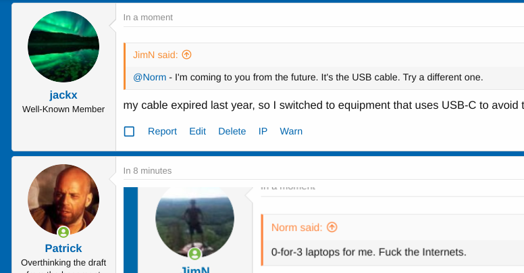Click the 'In a moment' post timestamp
Screen dimensions: 524x273
pos(148,18)
